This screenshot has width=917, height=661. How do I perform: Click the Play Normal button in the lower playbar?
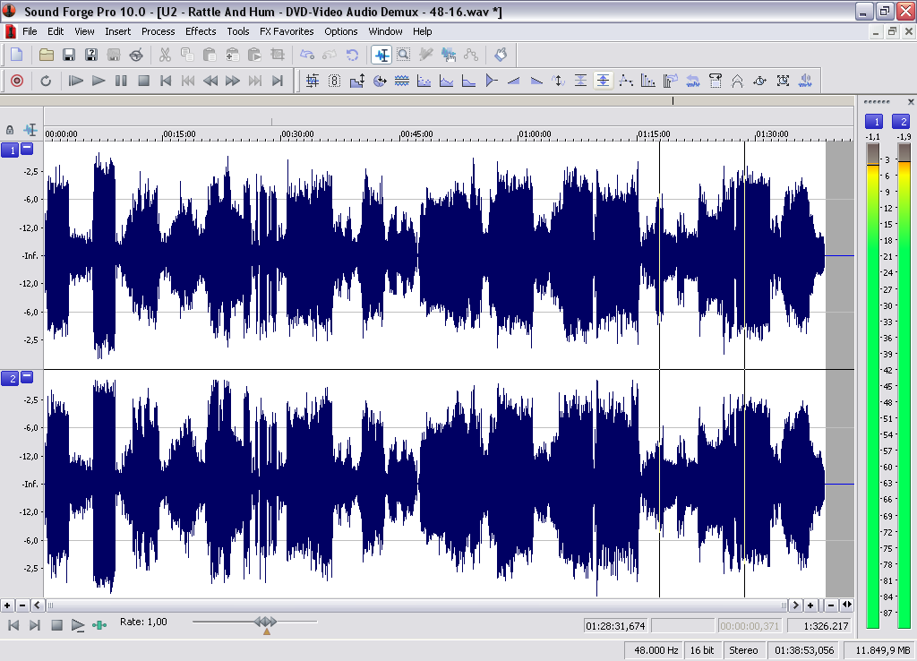77,626
